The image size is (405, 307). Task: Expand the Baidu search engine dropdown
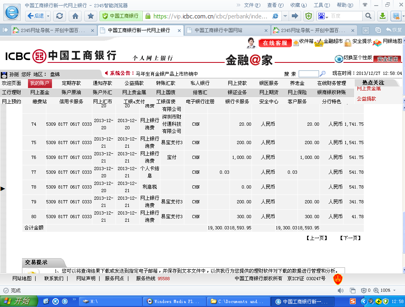click(x=327, y=16)
